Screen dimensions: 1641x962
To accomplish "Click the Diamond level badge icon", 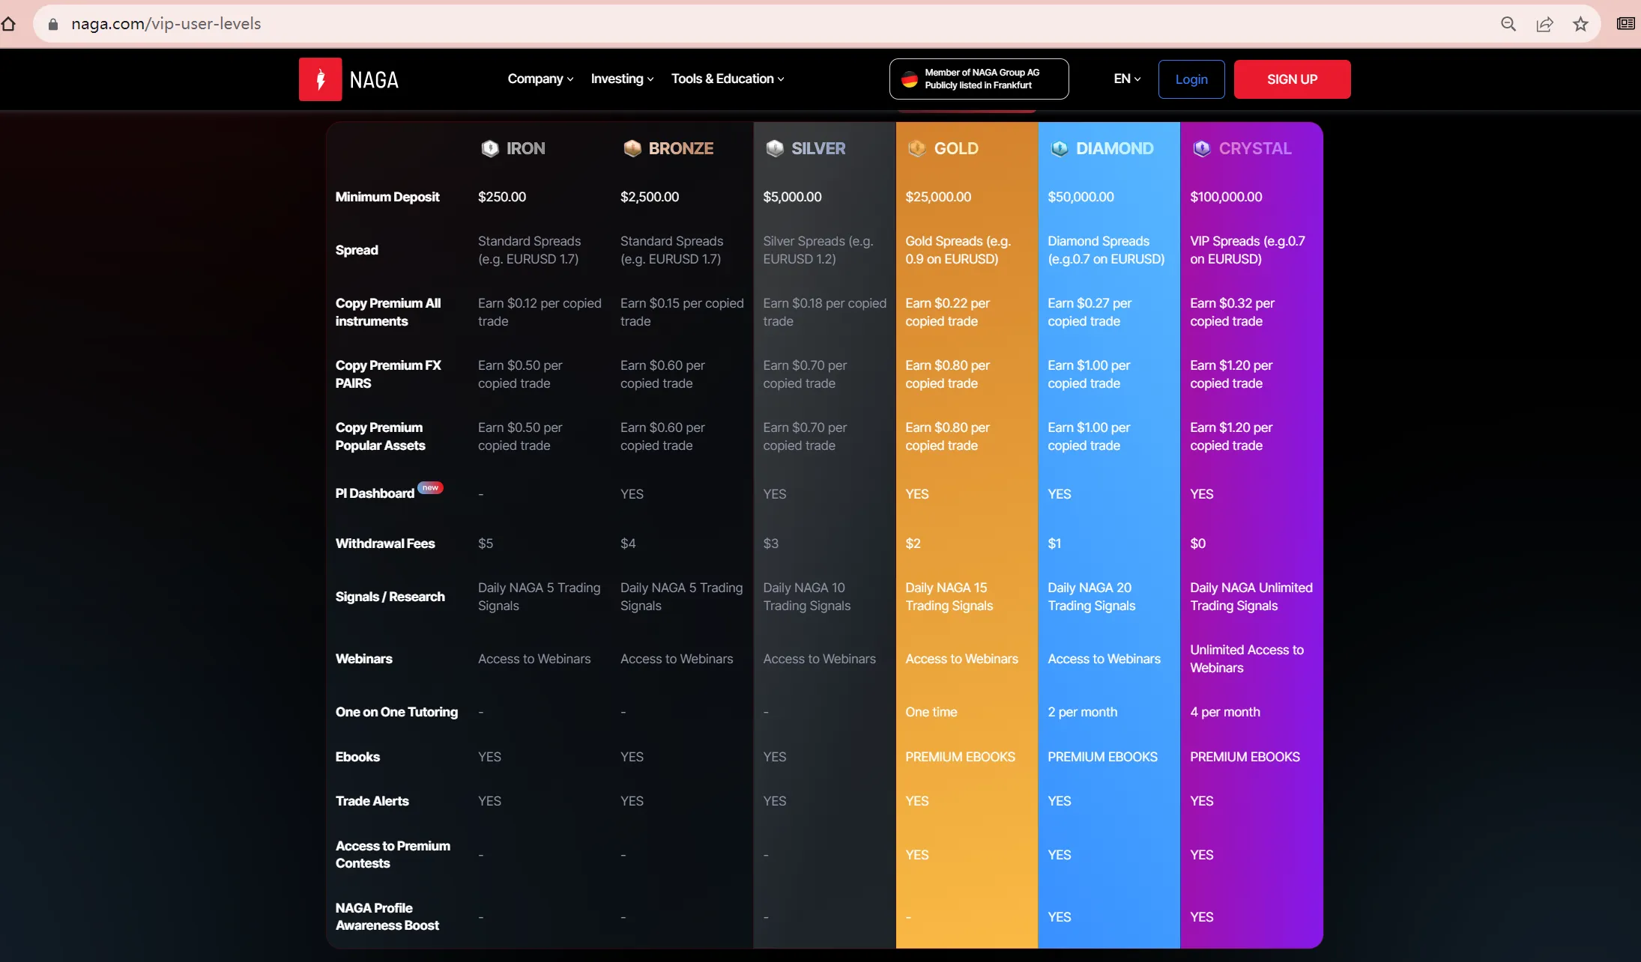I will click(1059, 148).
